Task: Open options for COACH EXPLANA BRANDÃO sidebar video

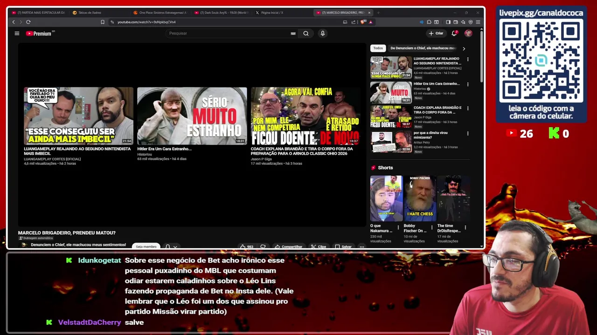Action: pyautogui.click(x=468, y=108)
